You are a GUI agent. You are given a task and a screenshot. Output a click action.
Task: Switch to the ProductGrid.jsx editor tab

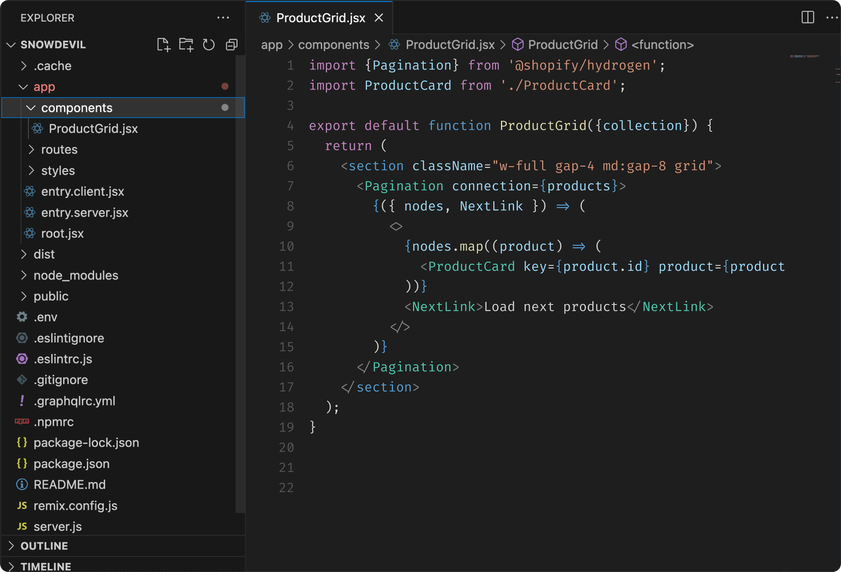coord(320,18)
